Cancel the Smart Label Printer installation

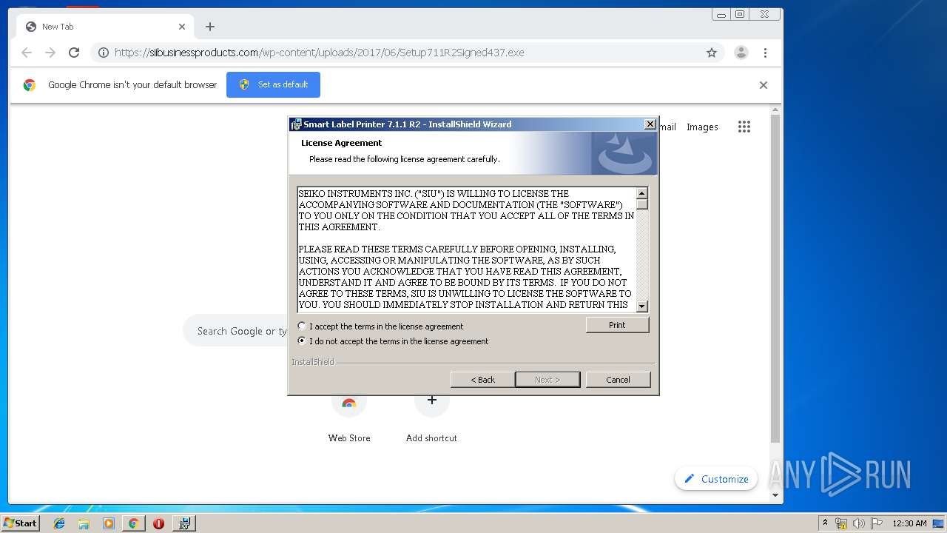[x=618, y=380]
